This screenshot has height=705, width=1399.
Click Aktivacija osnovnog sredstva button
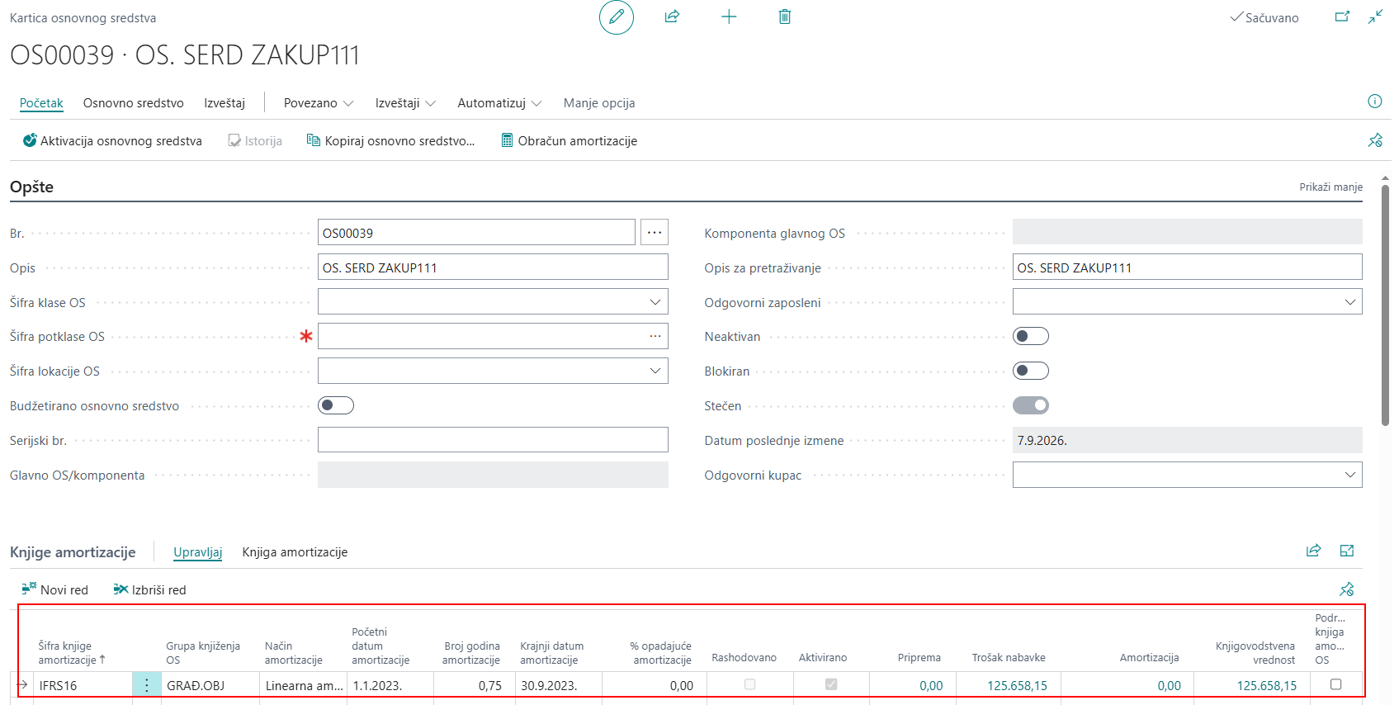[112, 141]
